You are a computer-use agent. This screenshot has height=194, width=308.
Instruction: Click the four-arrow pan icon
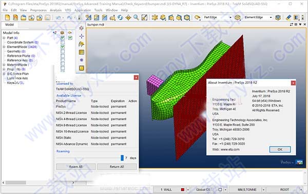128,17
